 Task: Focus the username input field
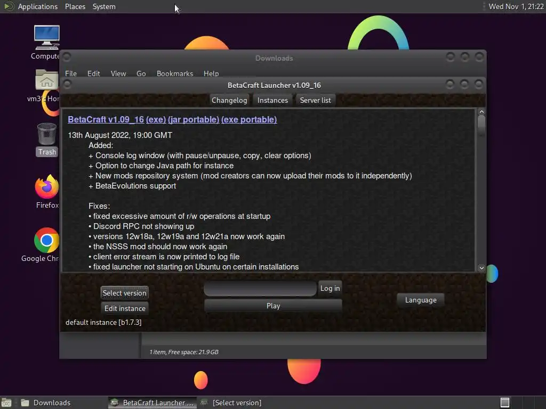pyautogui.click(x=260, y=289)
